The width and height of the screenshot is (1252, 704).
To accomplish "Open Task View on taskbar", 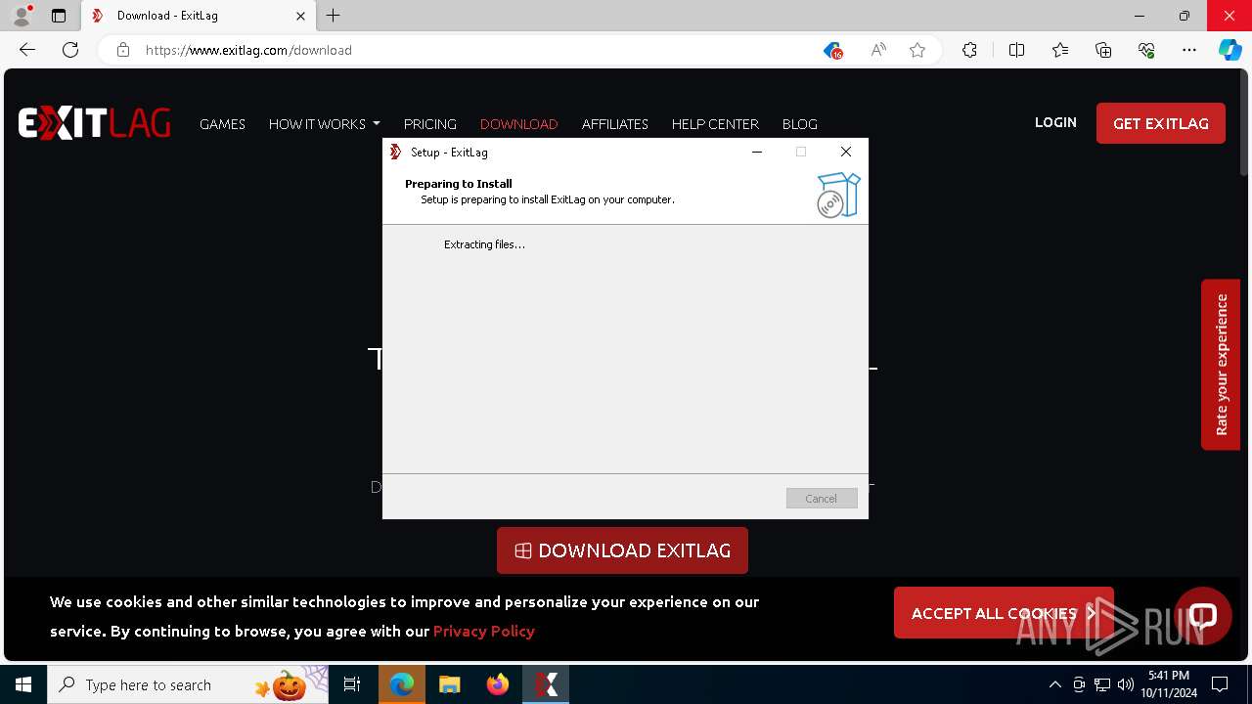I will pos(352,684).
